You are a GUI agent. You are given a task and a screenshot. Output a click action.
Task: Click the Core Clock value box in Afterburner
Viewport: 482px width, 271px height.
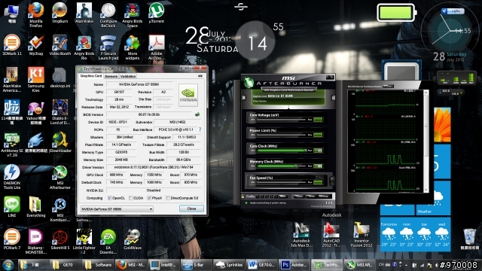[318, 151]
